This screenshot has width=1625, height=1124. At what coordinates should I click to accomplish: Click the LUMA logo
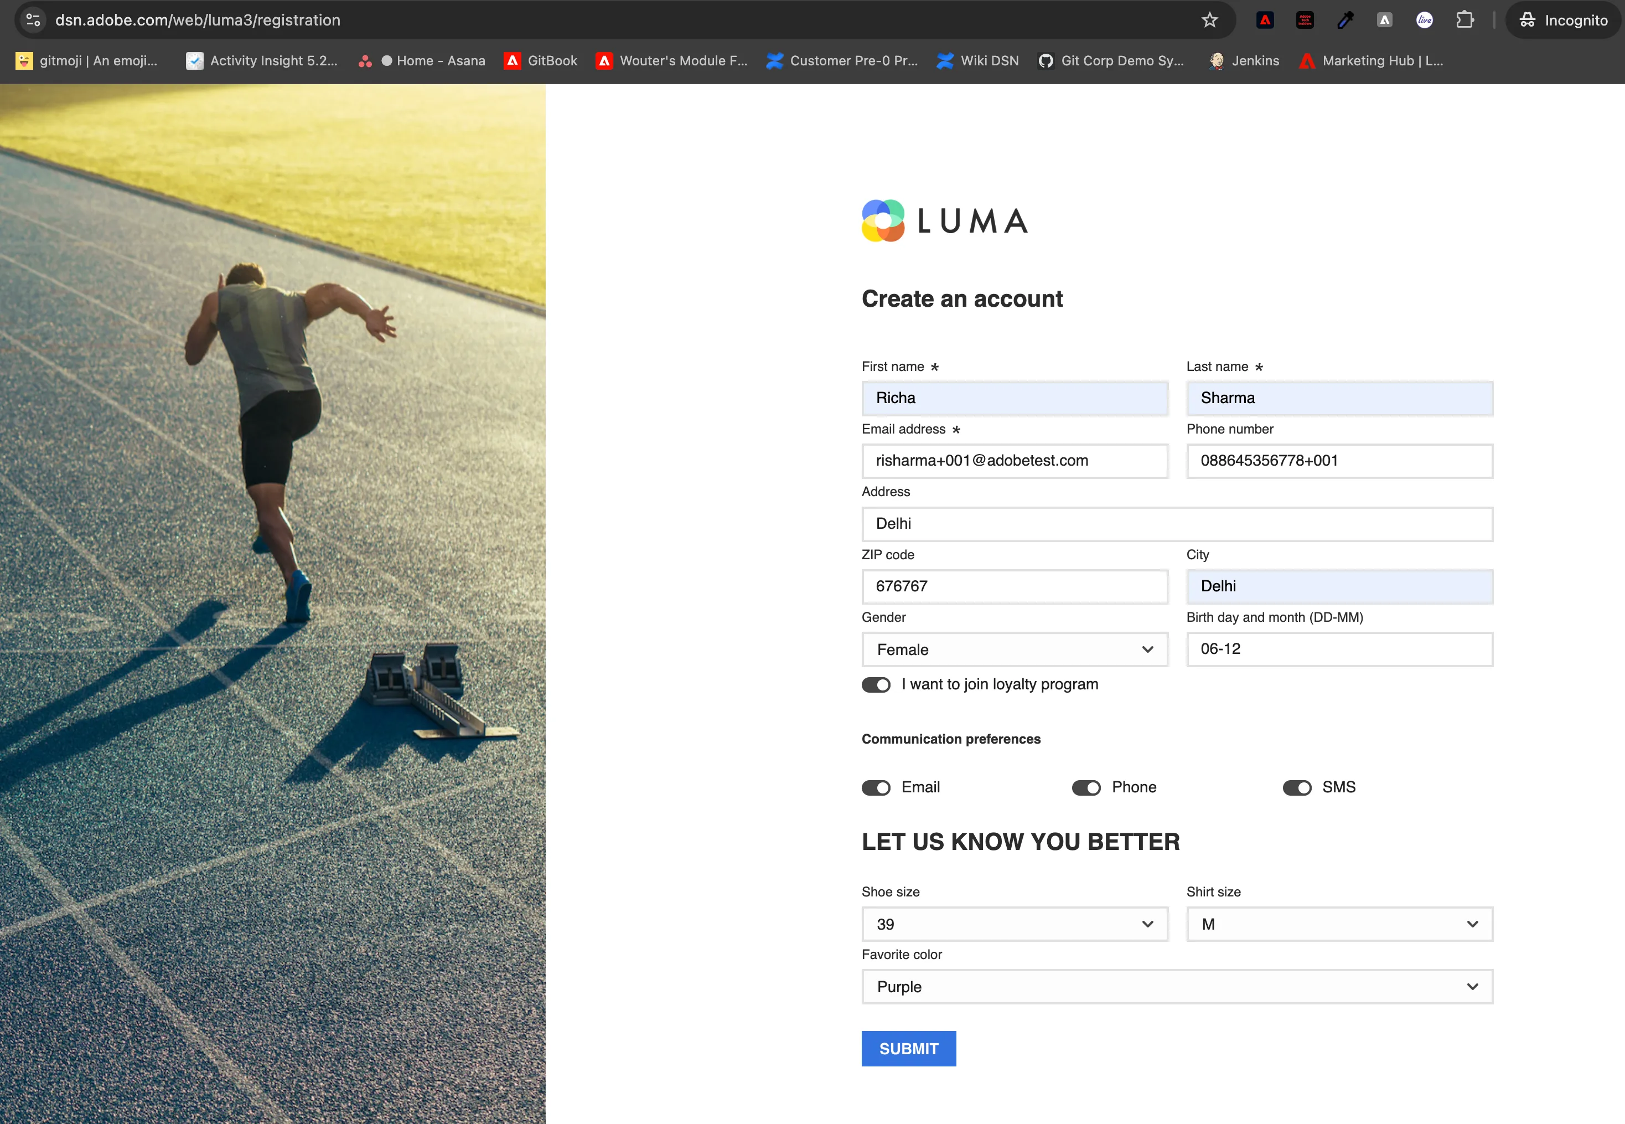point(944,221)
